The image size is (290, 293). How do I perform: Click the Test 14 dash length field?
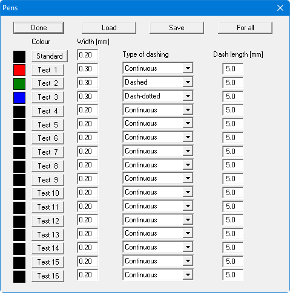[233, 248]
